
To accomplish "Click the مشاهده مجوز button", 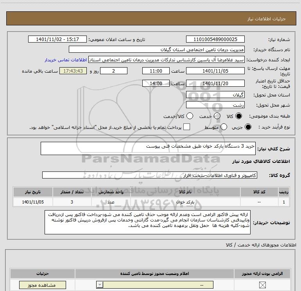I will [x=43, y=285].
